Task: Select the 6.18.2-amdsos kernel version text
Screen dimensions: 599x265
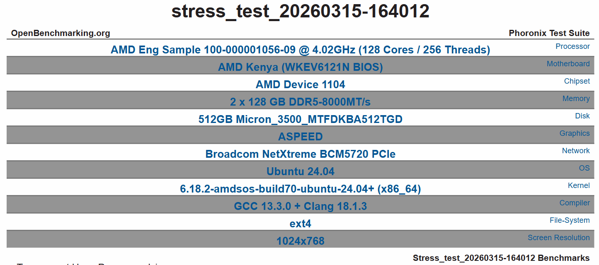Action: click(301, 189)
